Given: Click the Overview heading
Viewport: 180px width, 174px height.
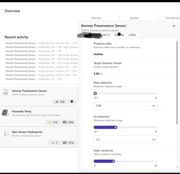Looking at the screenshot, I should (x=12, y=11).
